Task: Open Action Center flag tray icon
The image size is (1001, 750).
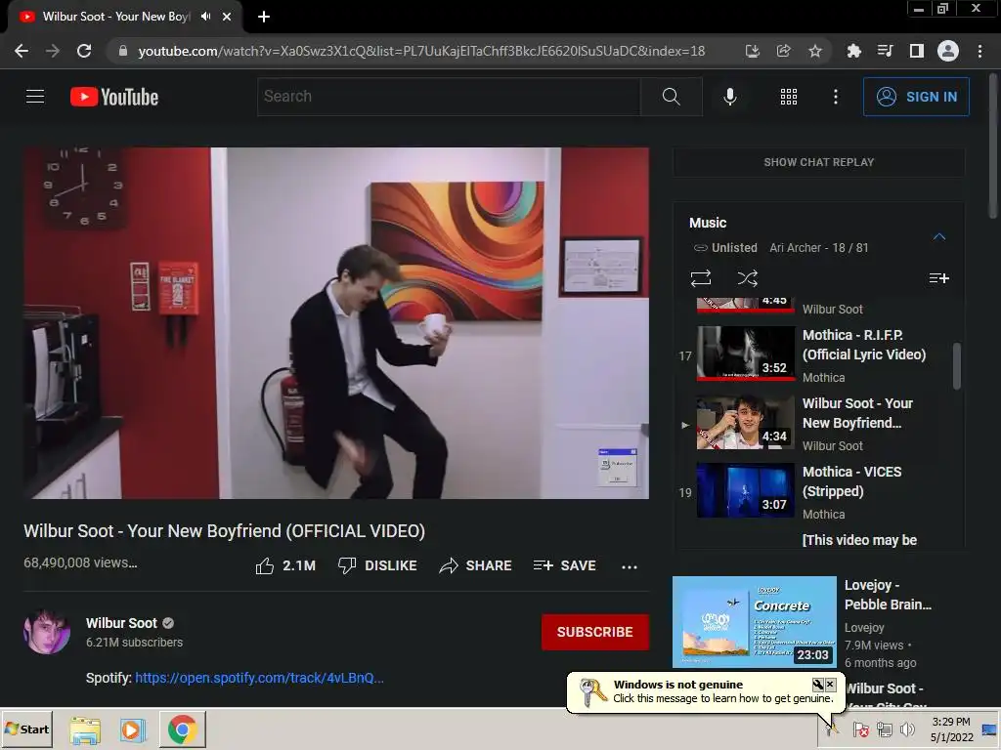Action: 860,729
